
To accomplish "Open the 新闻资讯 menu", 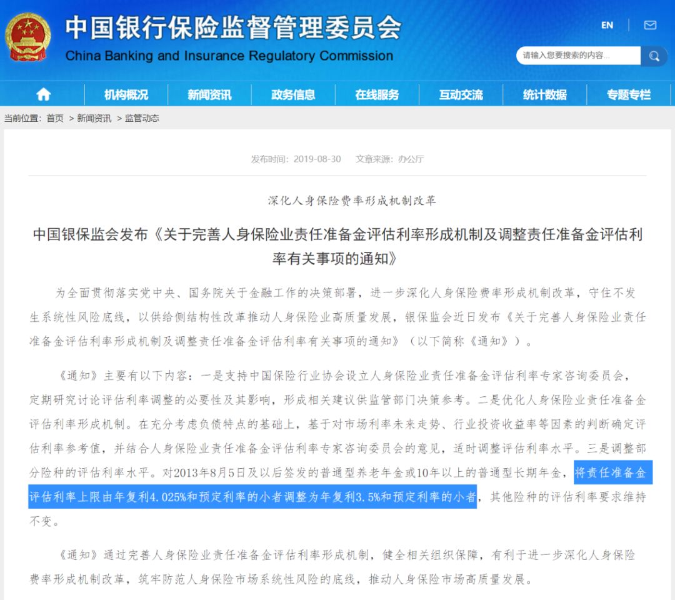I will (209, 95).
